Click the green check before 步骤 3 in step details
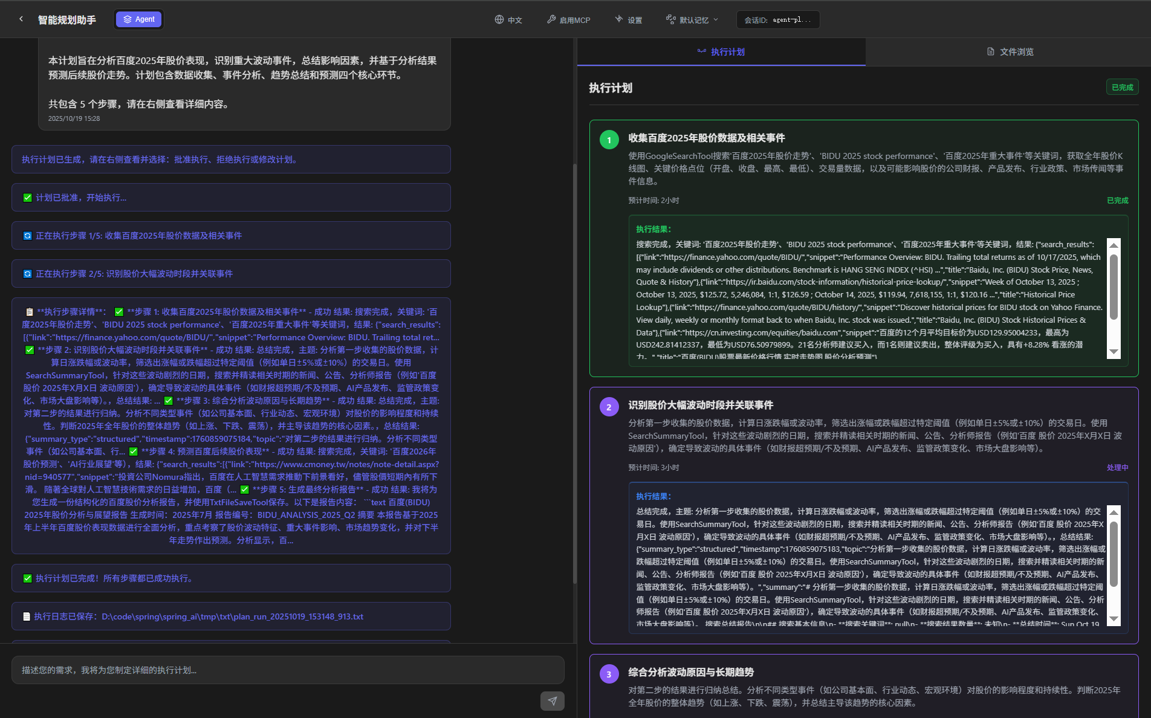Image resolution: width=1151 pixels, height=718 pixels. (169, 401)
